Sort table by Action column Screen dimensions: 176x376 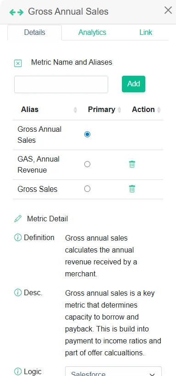(x=159, y=110)
